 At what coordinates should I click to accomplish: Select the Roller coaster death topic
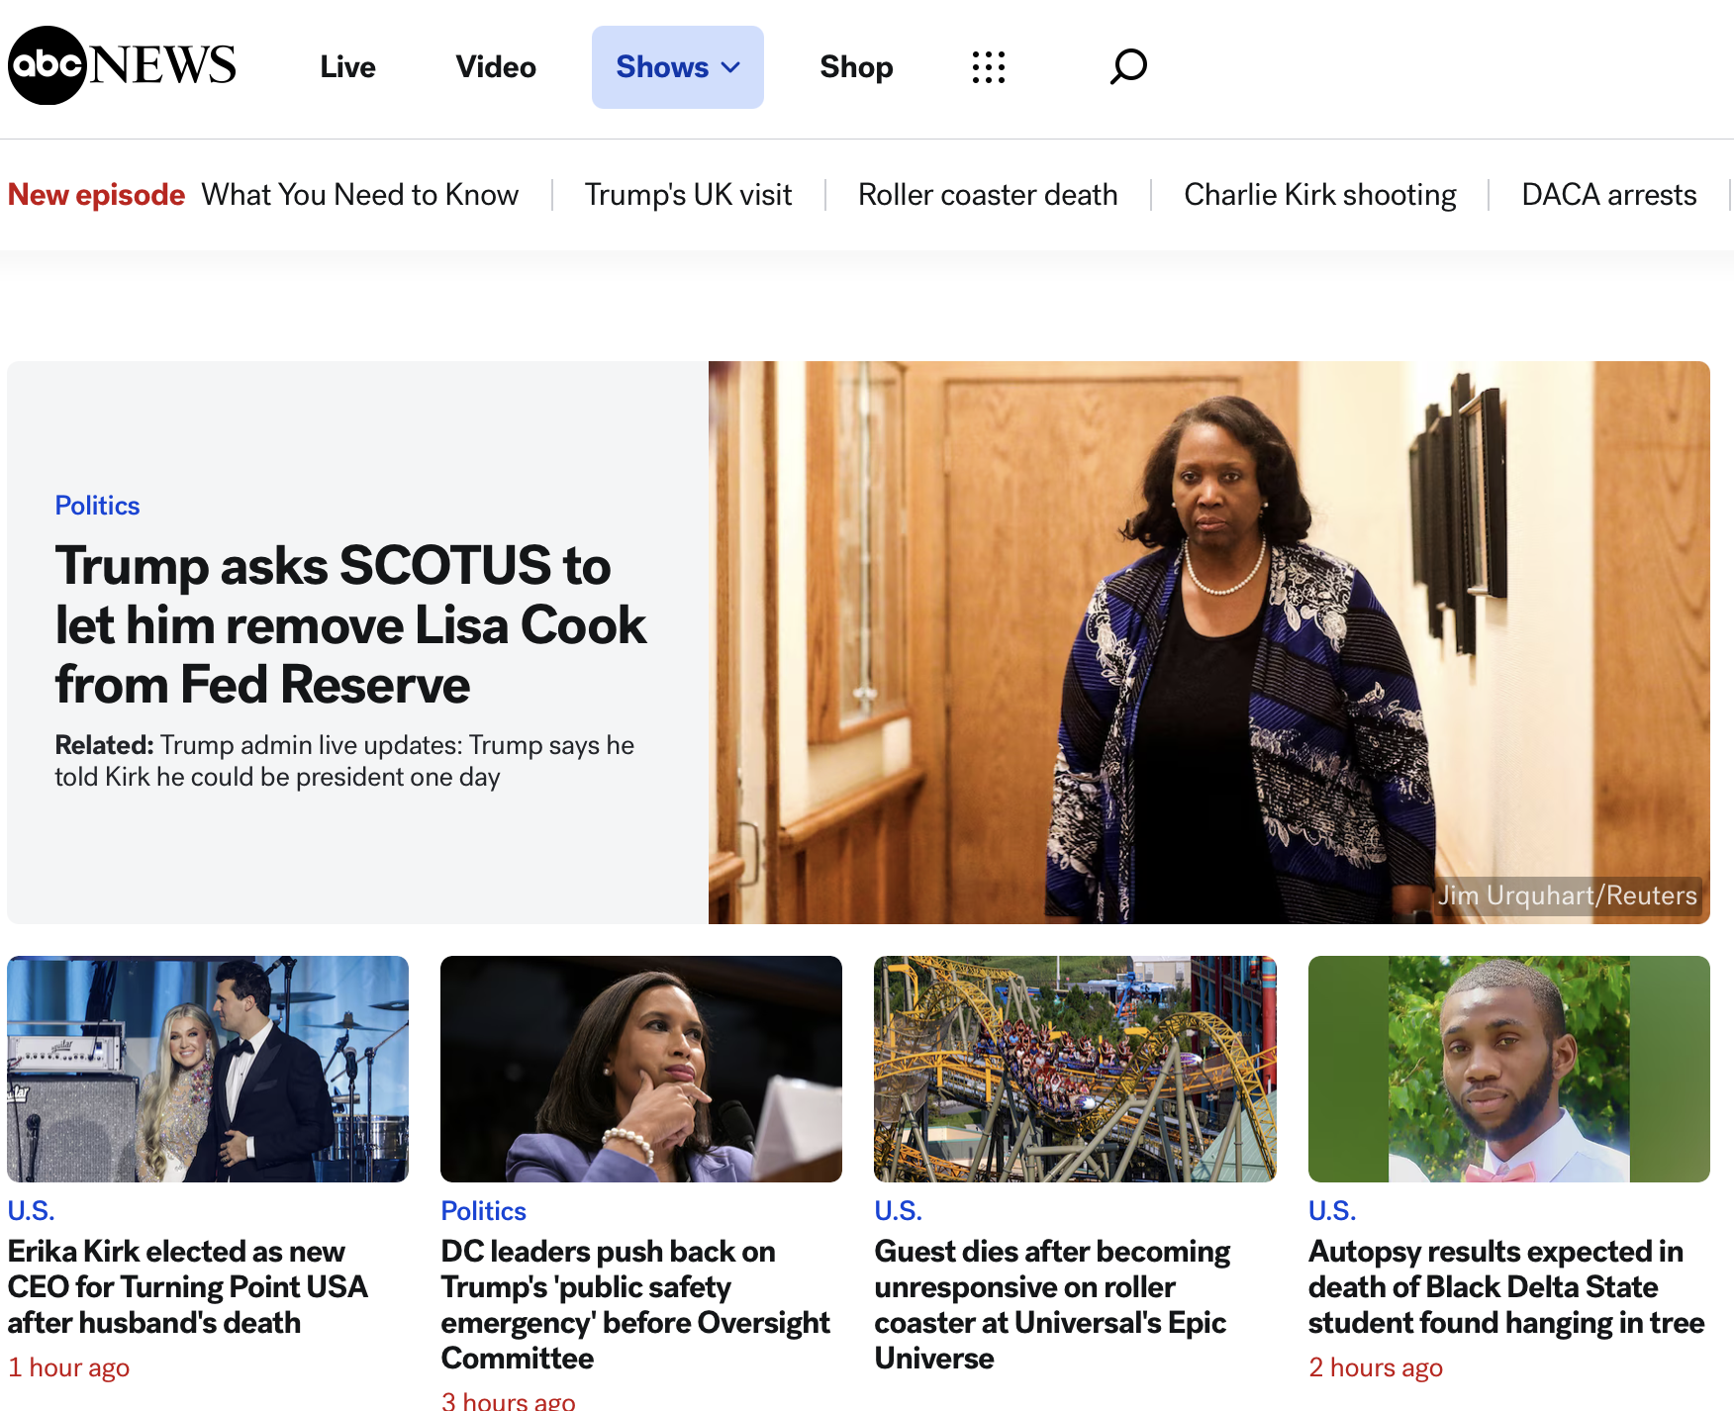point(988,194)
